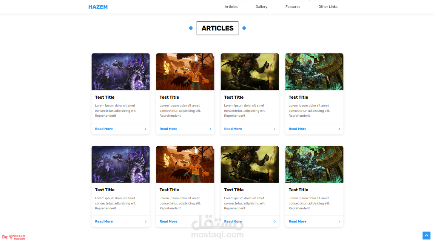Click chevron arrow on top-row dark knight card

275,129
